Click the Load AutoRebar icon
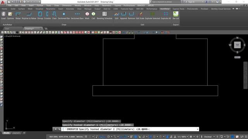The width and height of the screenshot is (248, 139). tap(3, 15)
